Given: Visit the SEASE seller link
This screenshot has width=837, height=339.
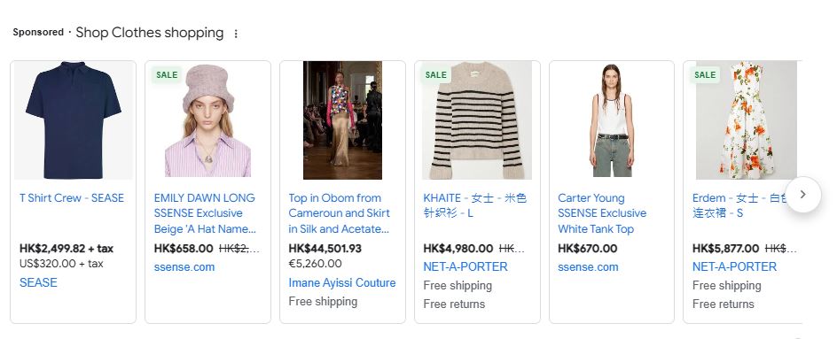Looking at the screenshot, I should pos(38,282).
